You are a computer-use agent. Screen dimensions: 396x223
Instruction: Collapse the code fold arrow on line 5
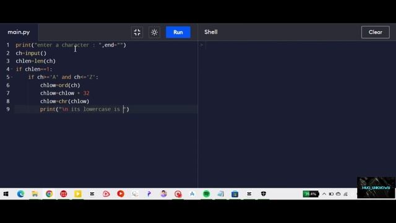tap(12, 77)
